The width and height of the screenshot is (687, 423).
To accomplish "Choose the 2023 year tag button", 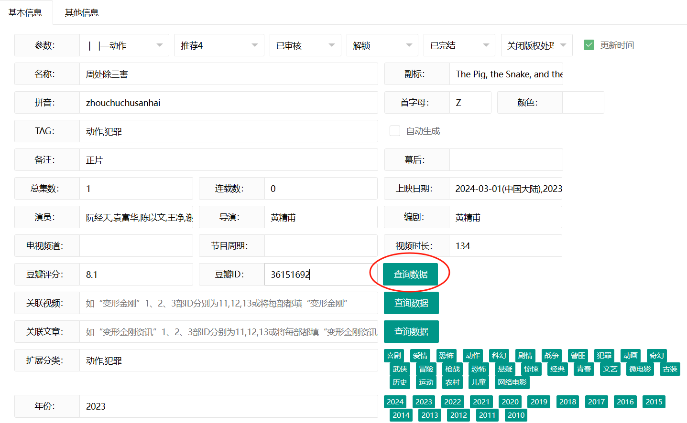I will coord(424,402).
